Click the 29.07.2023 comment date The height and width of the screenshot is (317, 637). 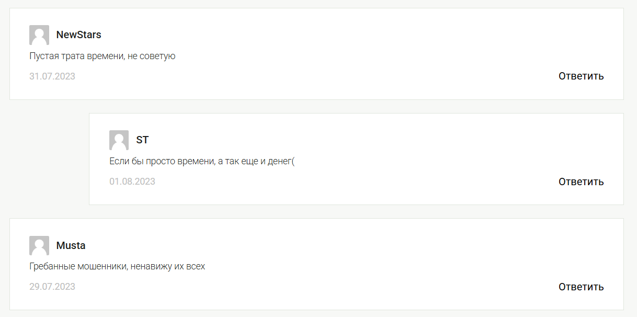point(52,287)
